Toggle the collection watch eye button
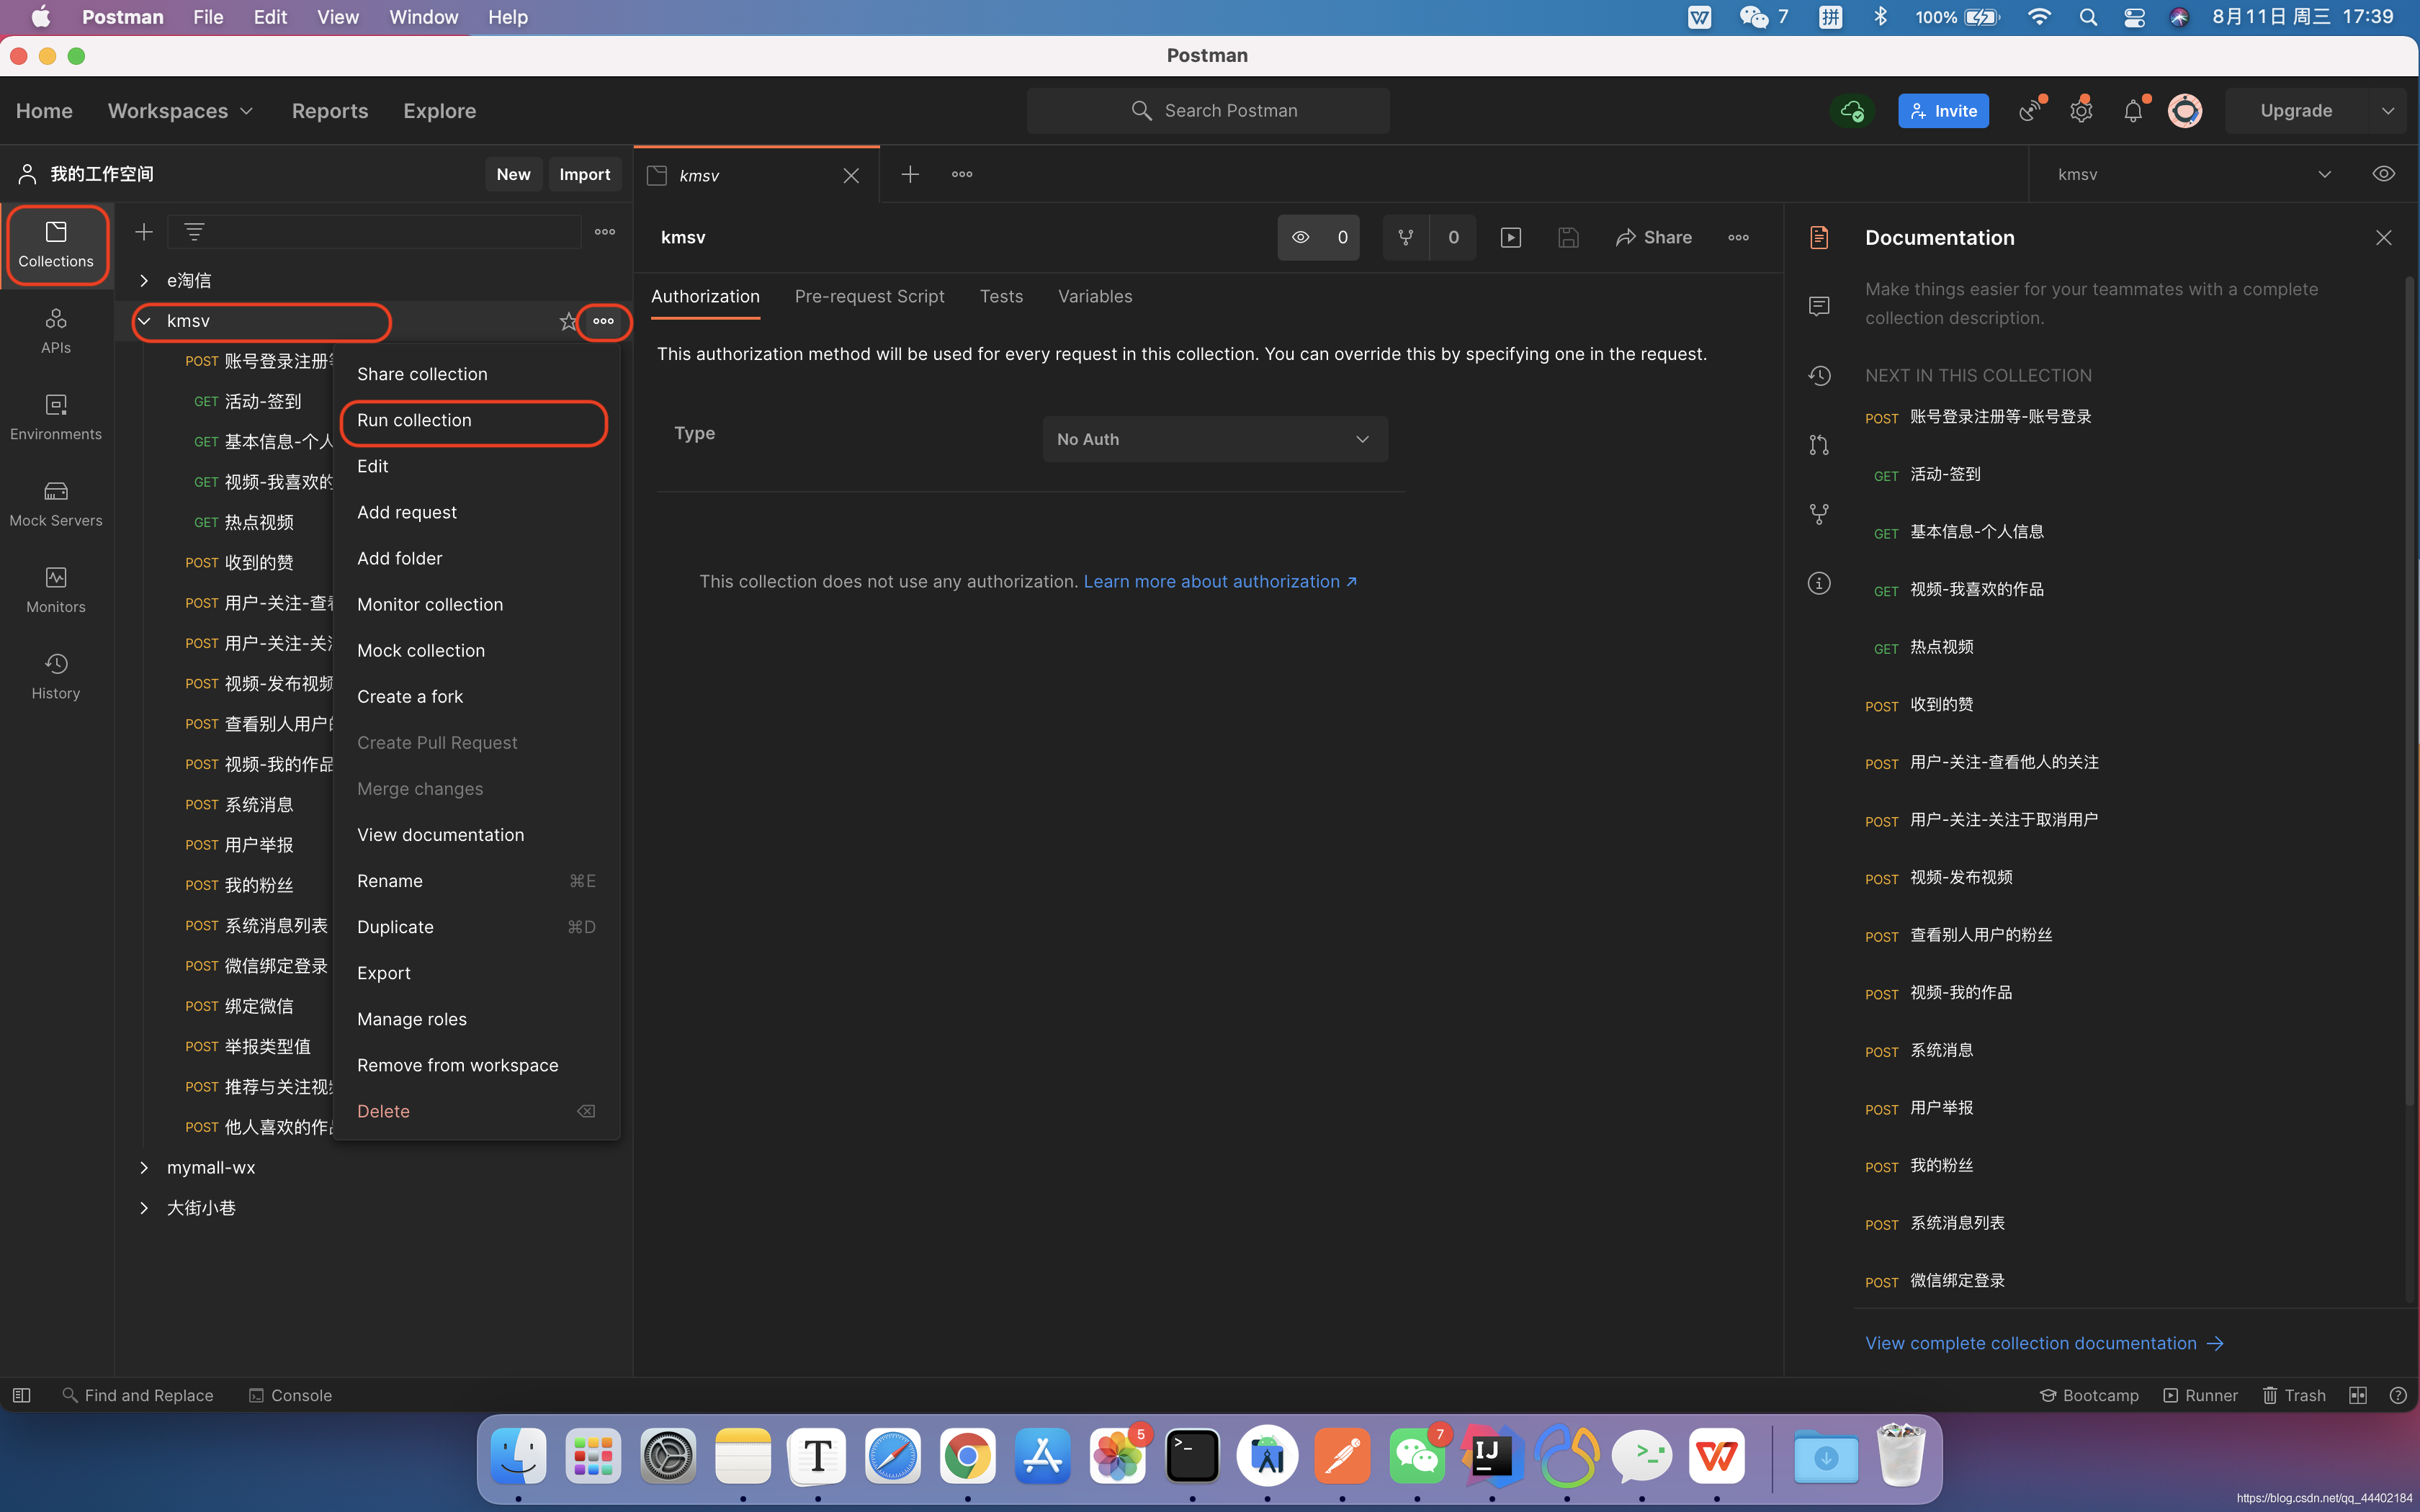The width and height of the screenshot is (2420, 1512). pyautogui.click(x=1300, y=237)
